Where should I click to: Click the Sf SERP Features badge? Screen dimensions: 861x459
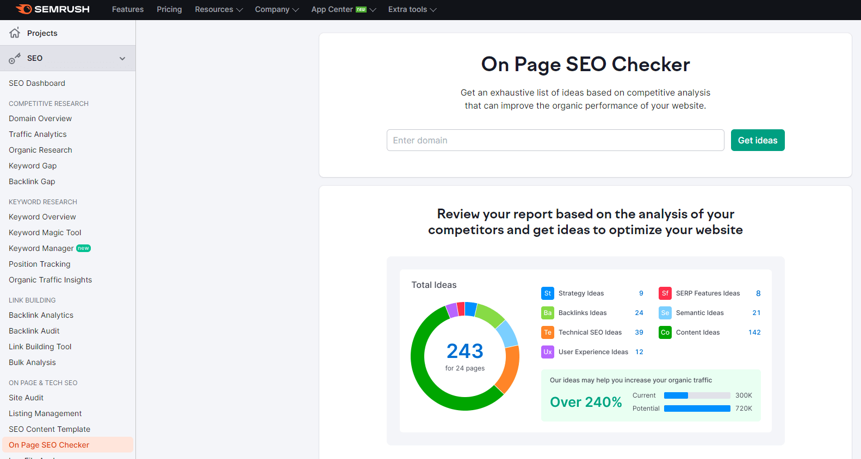665,293
